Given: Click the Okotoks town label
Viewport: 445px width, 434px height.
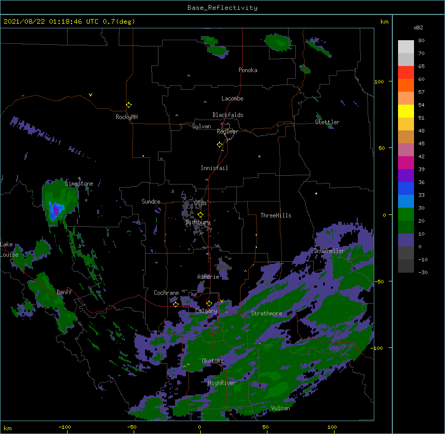Looking at the screenshot, I should [x=213, y=361].
